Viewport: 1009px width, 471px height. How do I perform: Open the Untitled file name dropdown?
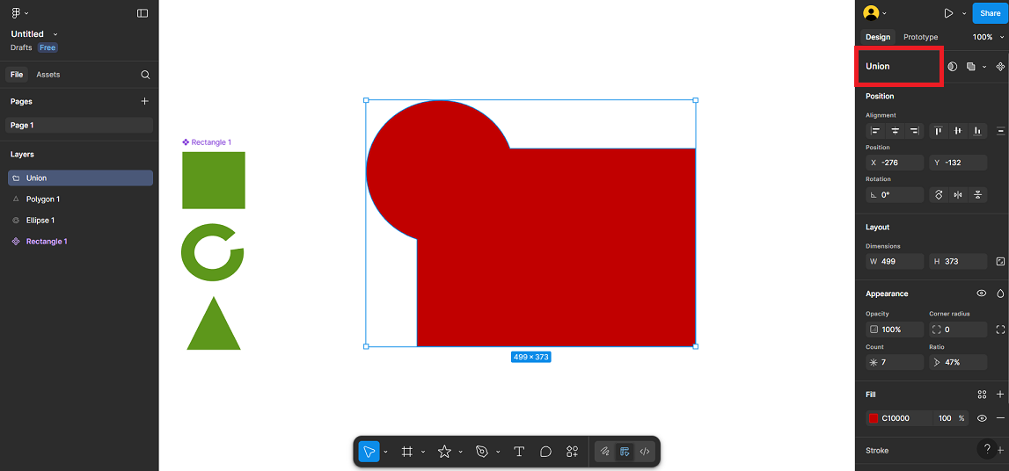[55, 34]
